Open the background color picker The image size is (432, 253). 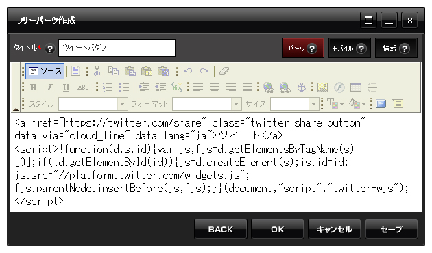click(357, 104)
